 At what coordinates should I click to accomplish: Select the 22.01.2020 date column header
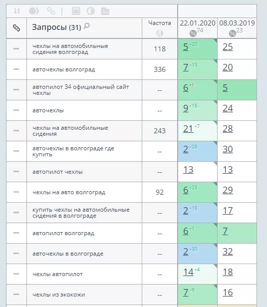[198, 23]
